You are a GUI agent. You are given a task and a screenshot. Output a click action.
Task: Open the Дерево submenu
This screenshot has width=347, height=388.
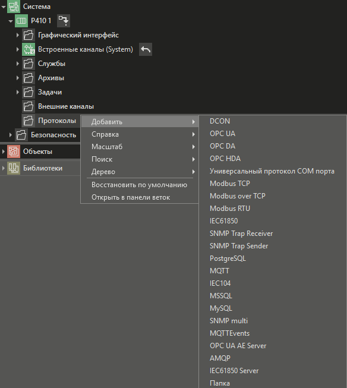pos(140,172)
